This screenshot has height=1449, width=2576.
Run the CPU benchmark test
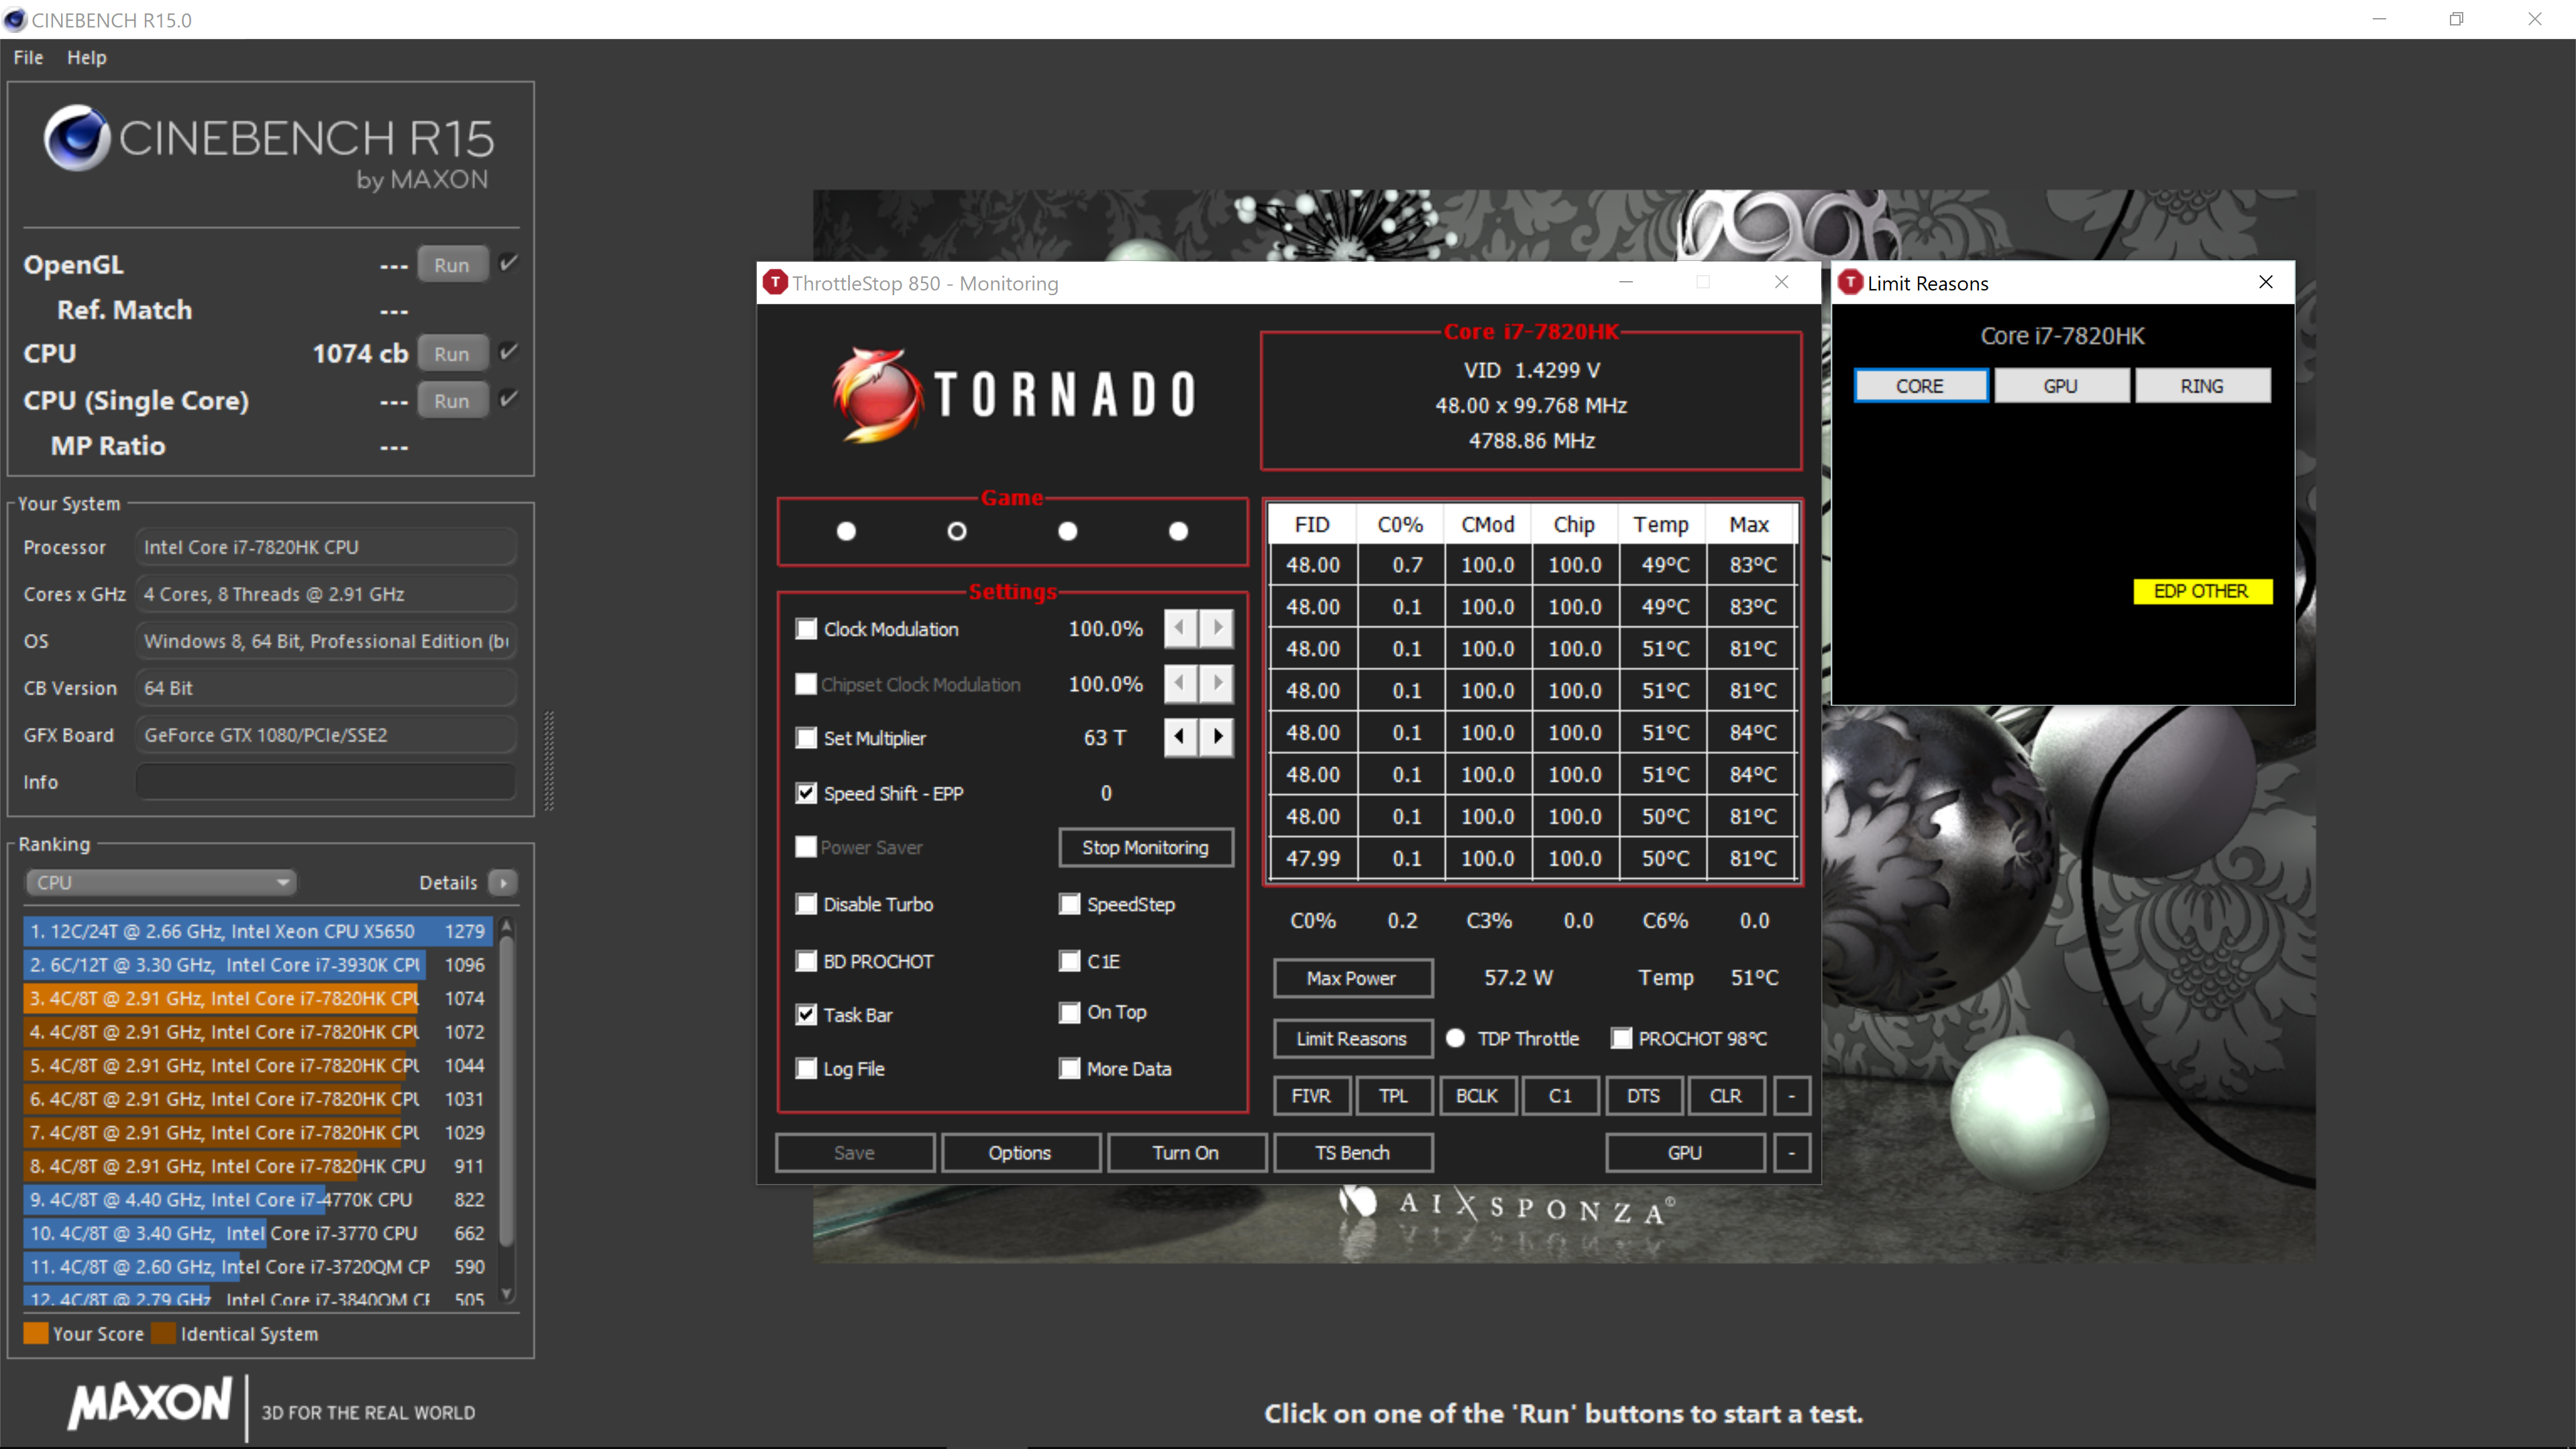coord(452,354)
